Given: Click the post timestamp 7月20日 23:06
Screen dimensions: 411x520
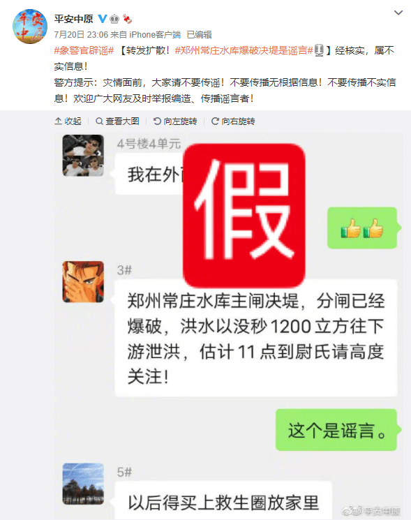Looking at the screenshot, I should click(x=81, y=34).
